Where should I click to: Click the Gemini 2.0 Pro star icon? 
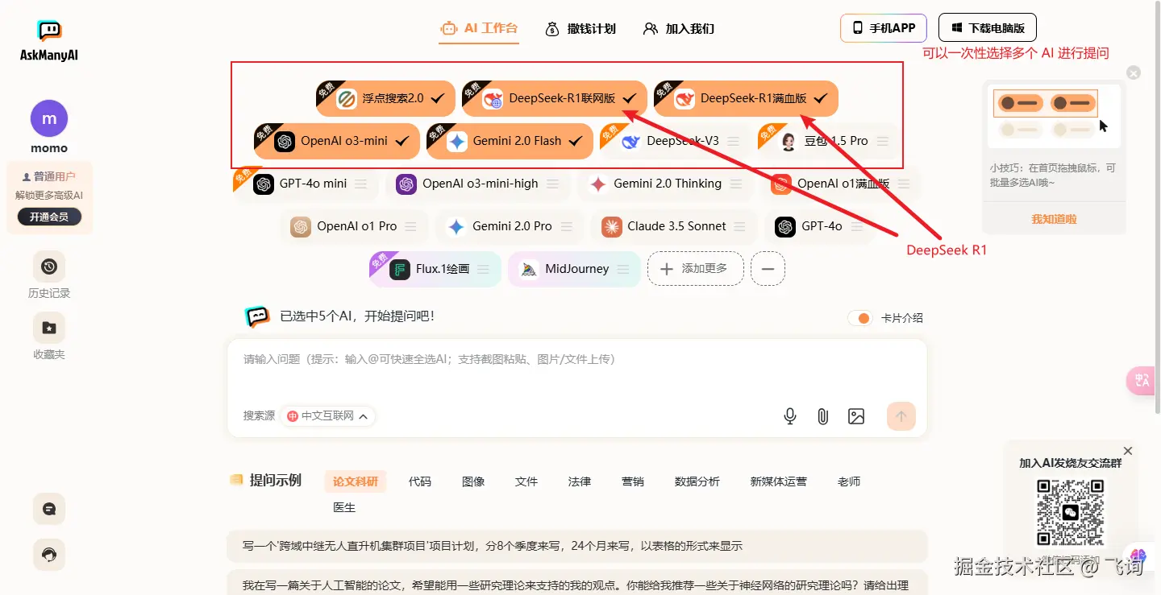[x=456, y=227]
